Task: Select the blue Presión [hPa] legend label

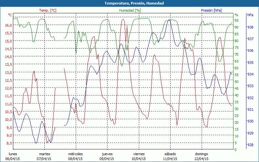Action: (x=211, y=10)
